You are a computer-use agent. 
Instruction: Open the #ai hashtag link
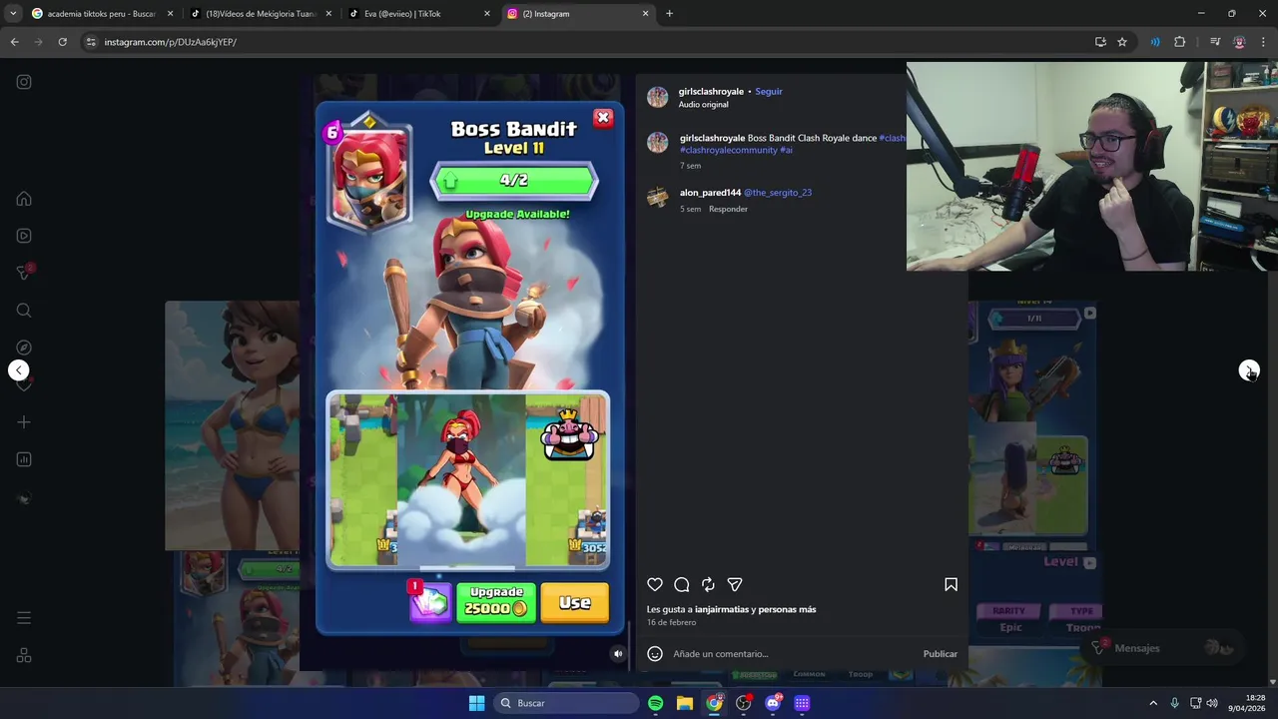coord(786,150)
